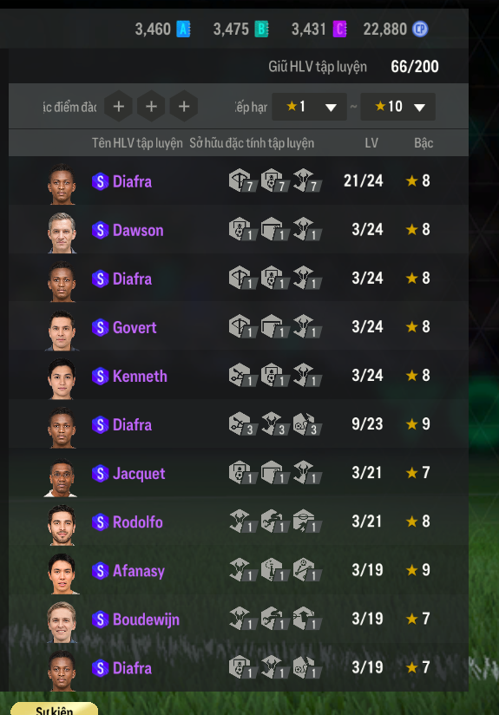
Task: Click the CP coin currency icon
Action: pyautogui.click(x=420, y=30)
